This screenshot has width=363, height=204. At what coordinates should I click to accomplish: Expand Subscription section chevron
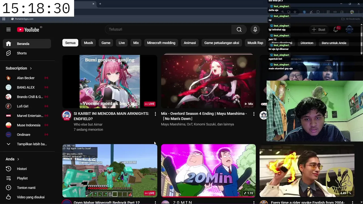31,68
